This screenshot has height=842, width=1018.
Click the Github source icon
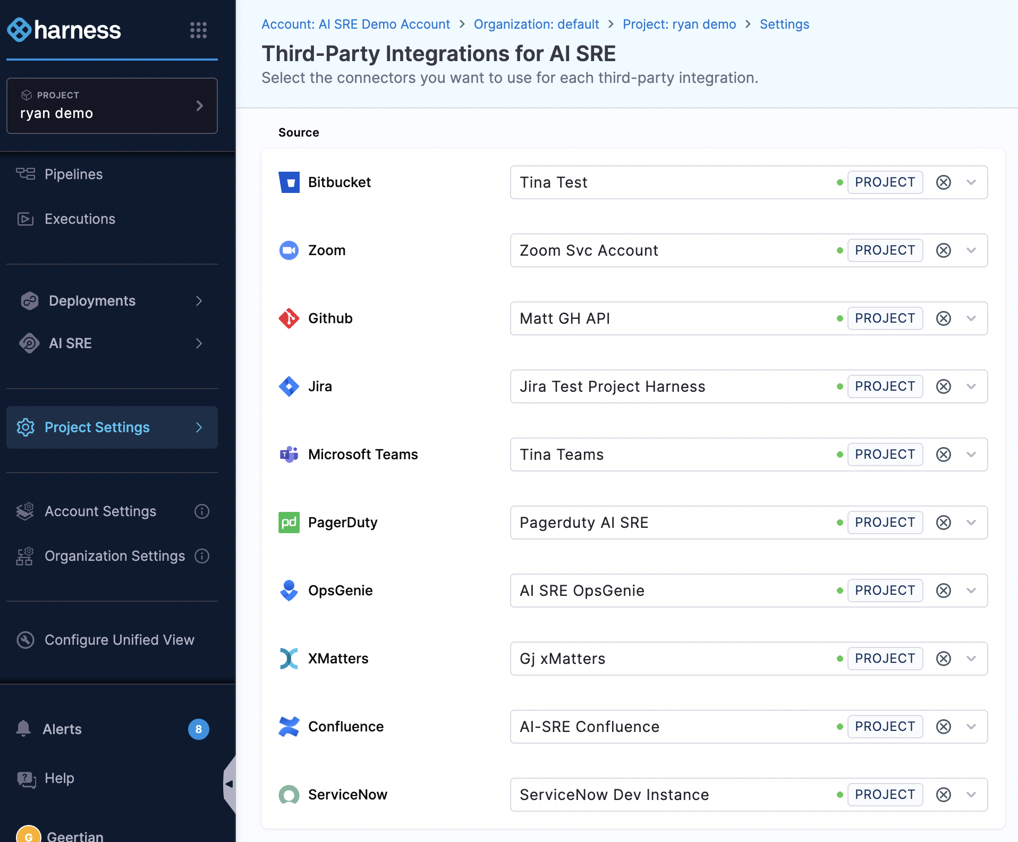click(x=289, y=318)
